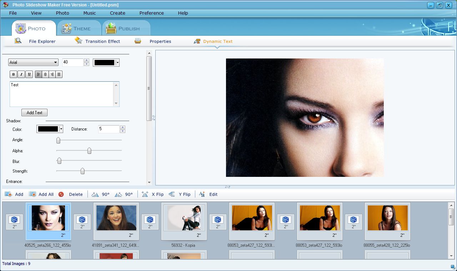Click the font size field showing 40
Image resolution: width=457 pixels, height=271 pixels.
click(x=73, y=62)
